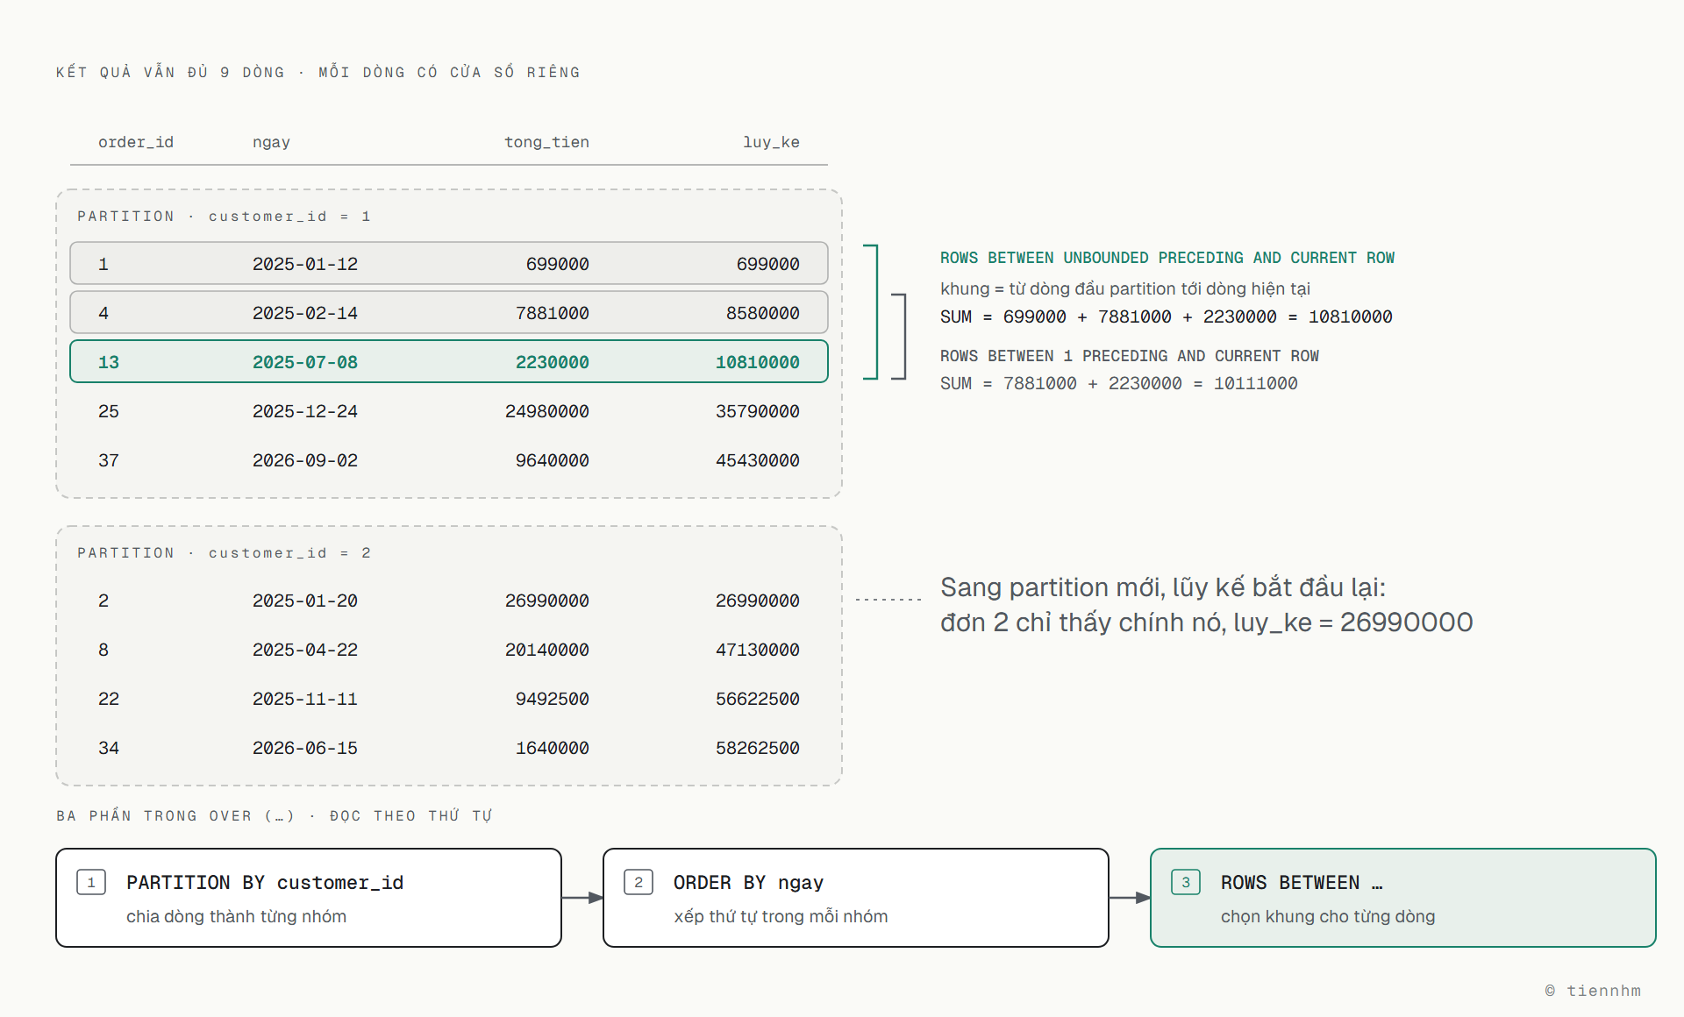Screen dimensions: 1684x1017
Task: Click the step number 3 badge
Action: point(1186,882)
